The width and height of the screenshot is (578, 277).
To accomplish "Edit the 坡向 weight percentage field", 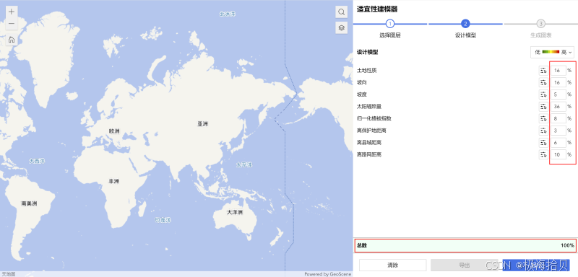I will click(x=558, y=82).
